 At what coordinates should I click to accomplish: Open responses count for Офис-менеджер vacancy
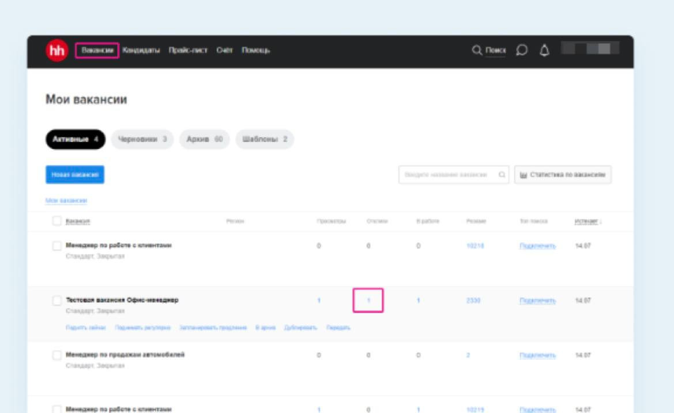(368, 301)
